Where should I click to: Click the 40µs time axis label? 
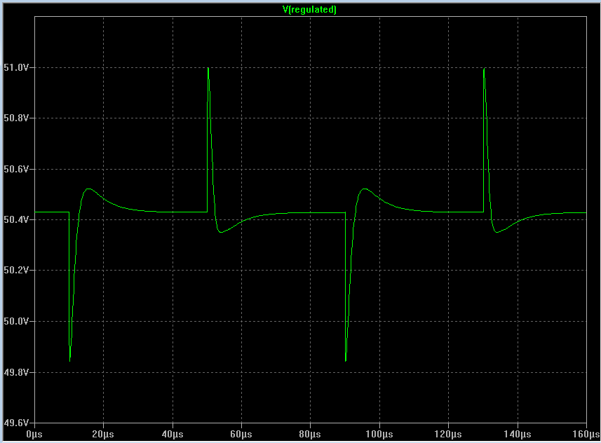tap(173, 434)
